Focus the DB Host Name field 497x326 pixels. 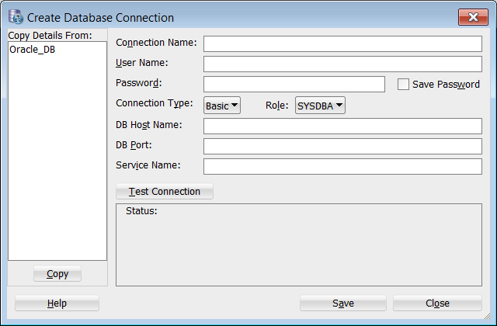tap(342, 126)
